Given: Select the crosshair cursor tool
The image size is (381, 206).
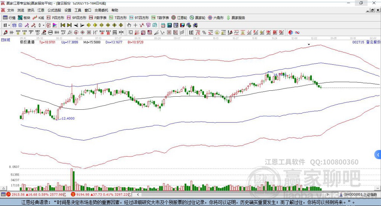Looking at the screenshot, I should click(135, 25).
